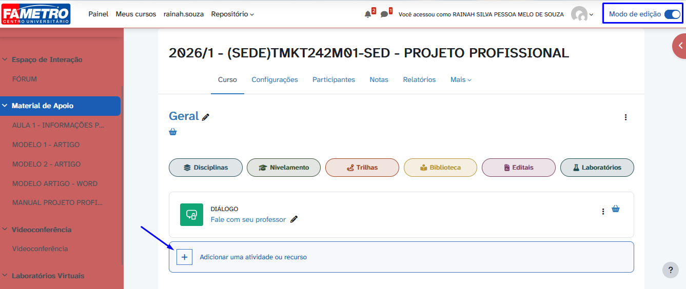This screenshot has height=289, width=686.
Task: Click the Editais button
Action: tap(519, 168)
